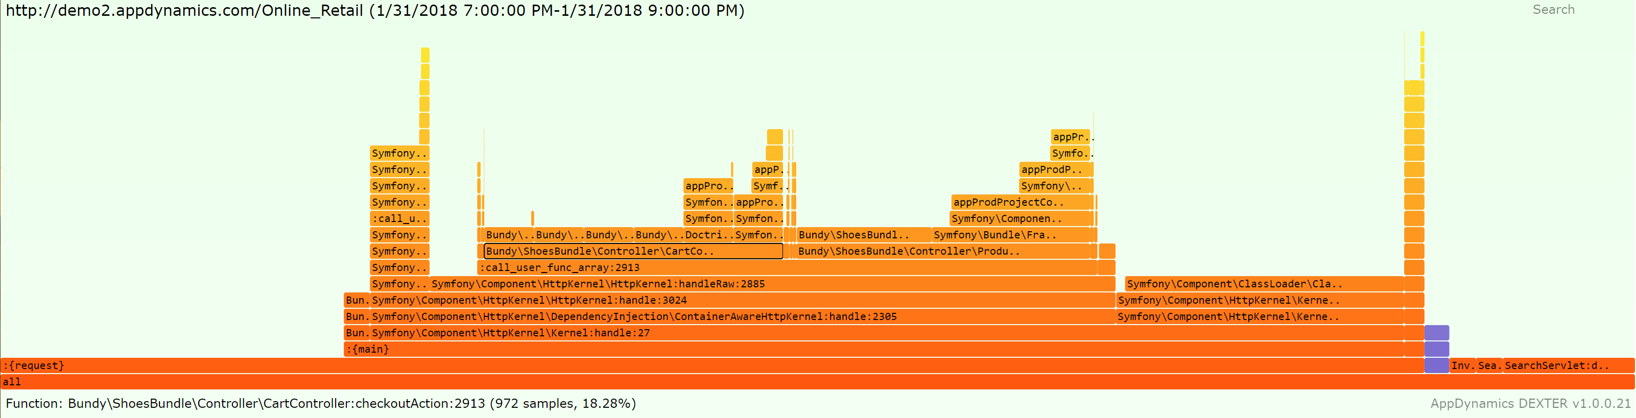
Task: Select the Symfony\Component\ClassLoader frame
Action: pos(1263,284)
